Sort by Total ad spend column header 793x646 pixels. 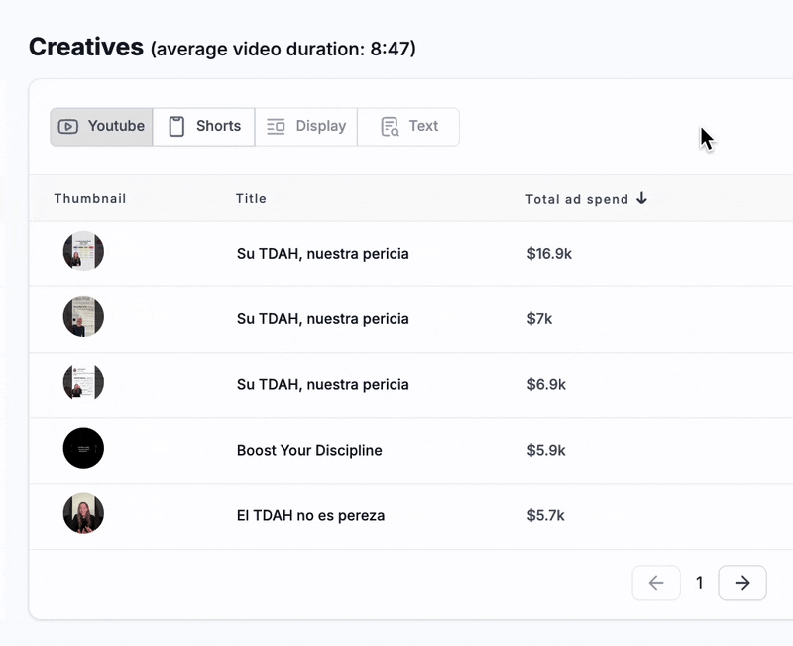577,199
